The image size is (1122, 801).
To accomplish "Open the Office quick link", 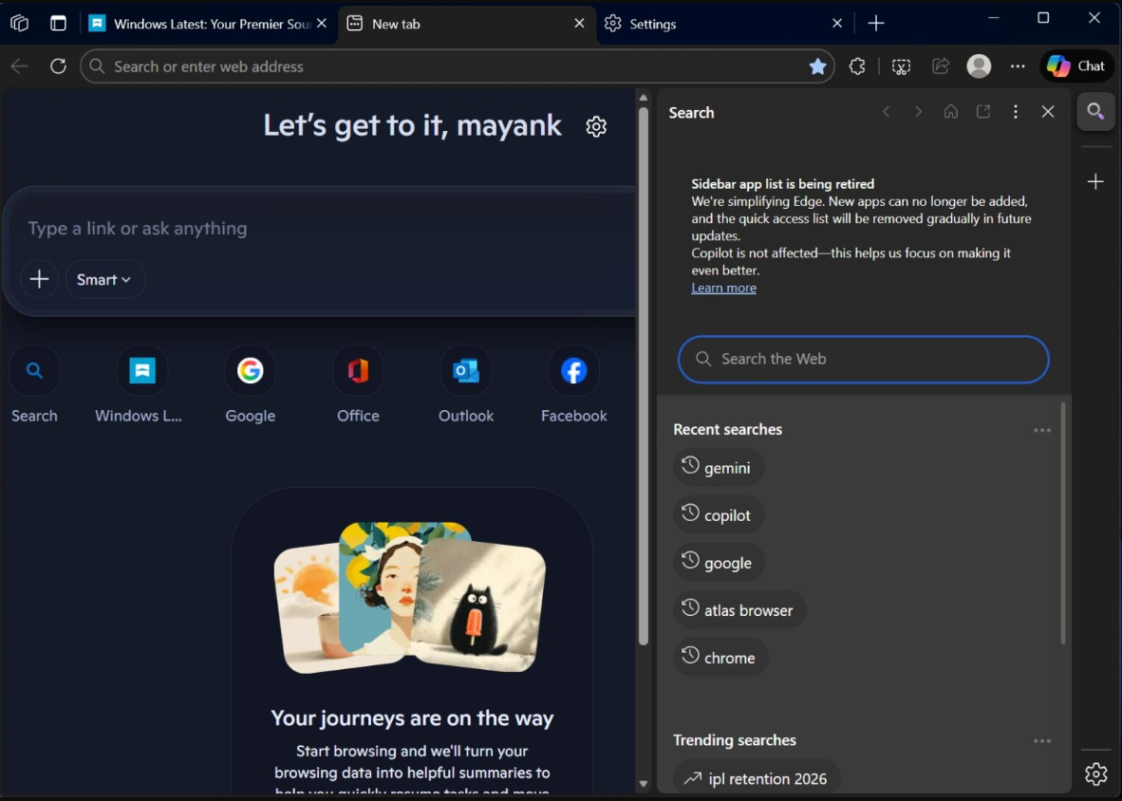I will [x=358, y=384].
